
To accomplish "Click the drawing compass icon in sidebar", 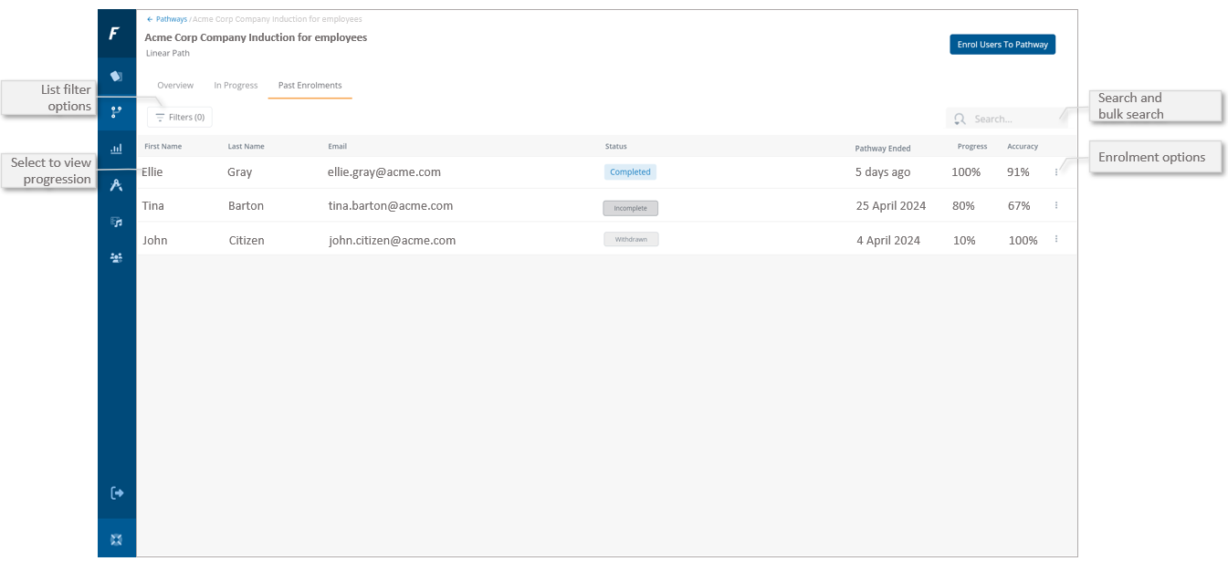I will tap(116, 185).
